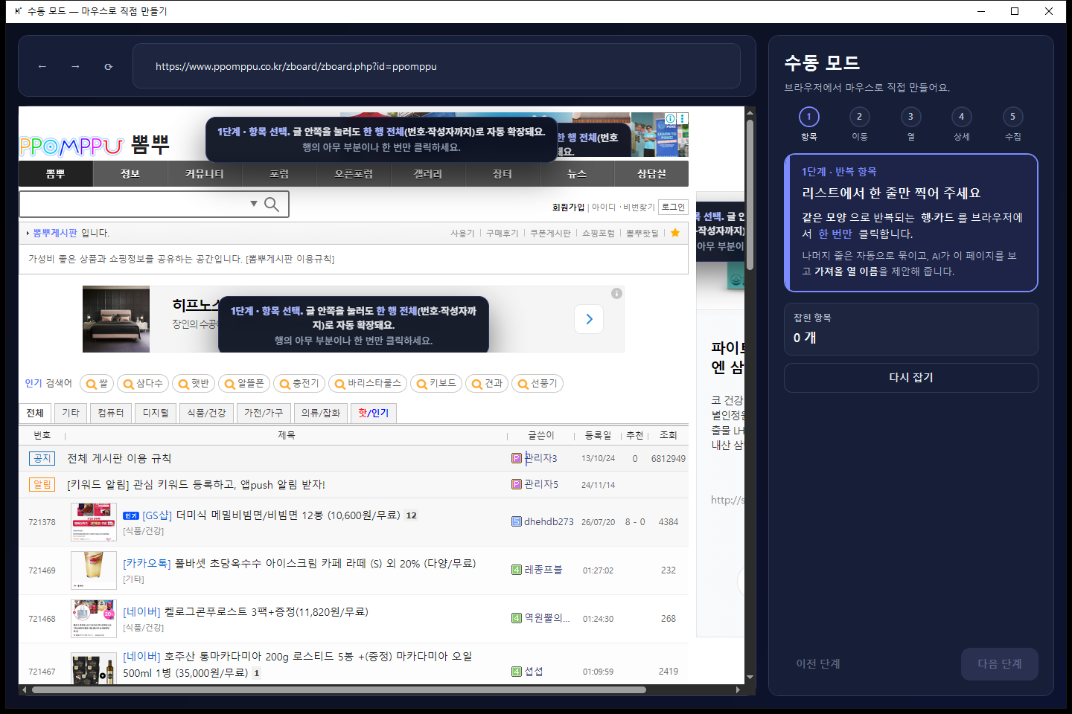Viewport: 1072px width, 714px height.
Task: Click the 로그인 button
Action: click(x=673, y=207)
